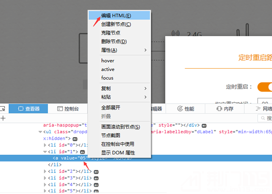The width and height of the screenshot is (272, 194).
Task: Select 全部展开 menu item
Action: pos(119,108)
